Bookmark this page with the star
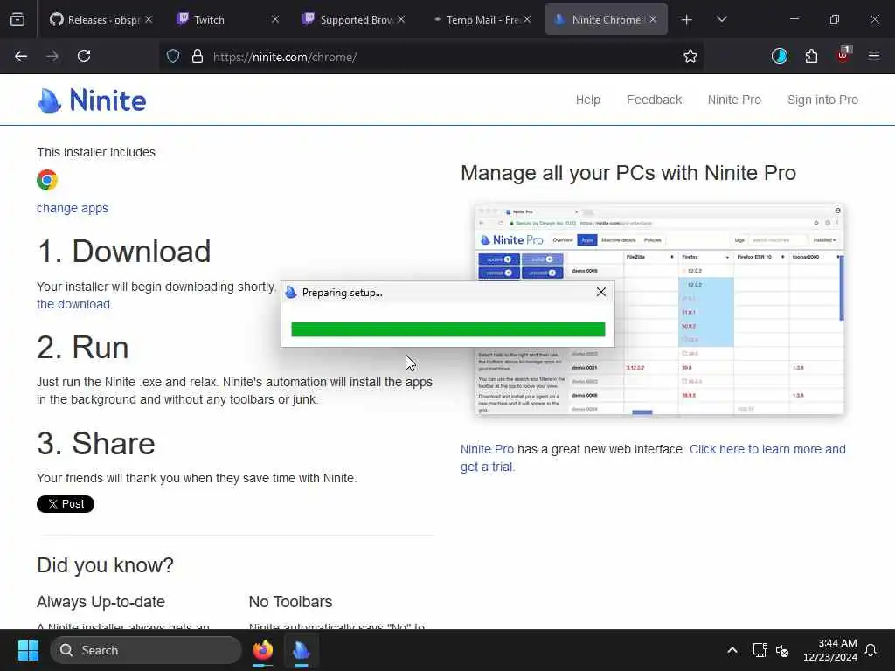Image resolution: width=895 pixels, height=671 pixels. point(690,56)
